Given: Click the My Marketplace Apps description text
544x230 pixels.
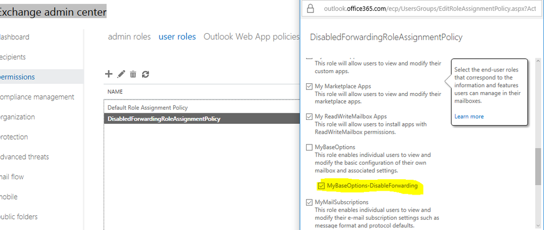Looking at the screenshot, I should pyautogui.click(x=378, y=98).
